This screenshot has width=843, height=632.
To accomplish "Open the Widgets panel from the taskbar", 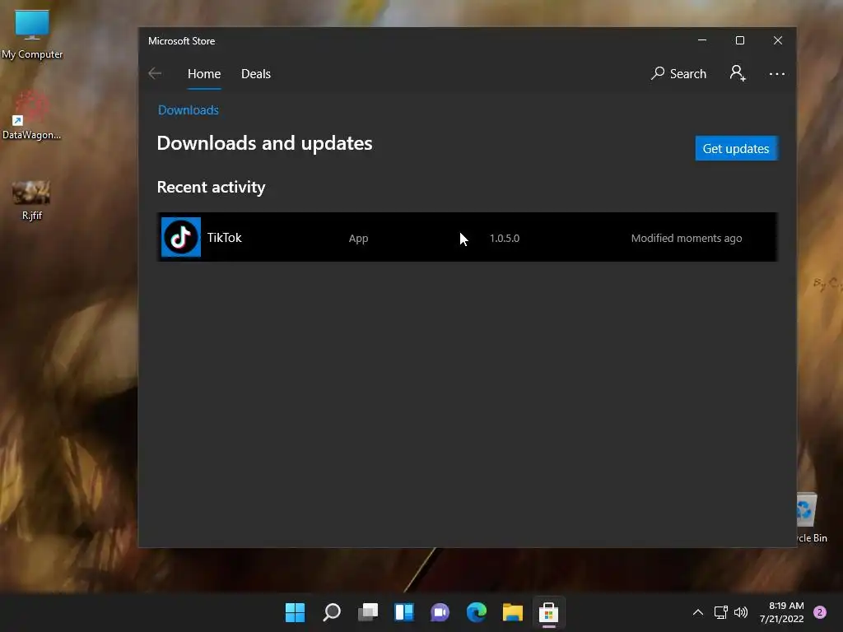I will click(404, 612).
